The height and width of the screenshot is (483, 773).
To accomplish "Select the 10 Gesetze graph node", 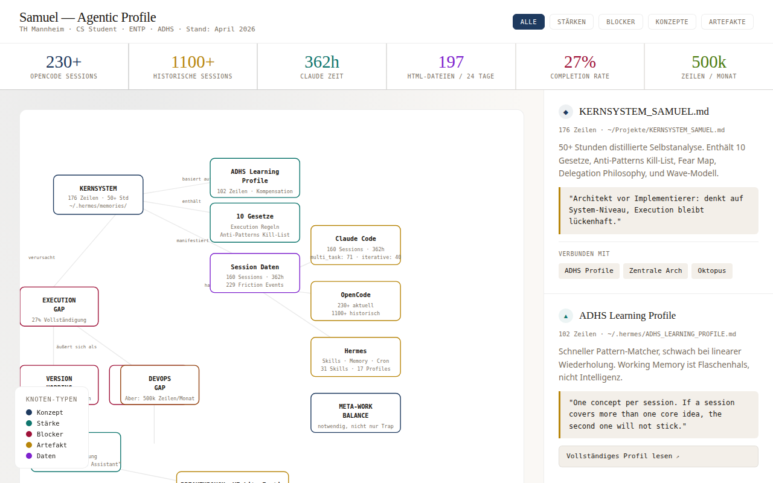I will coord(255,223).
